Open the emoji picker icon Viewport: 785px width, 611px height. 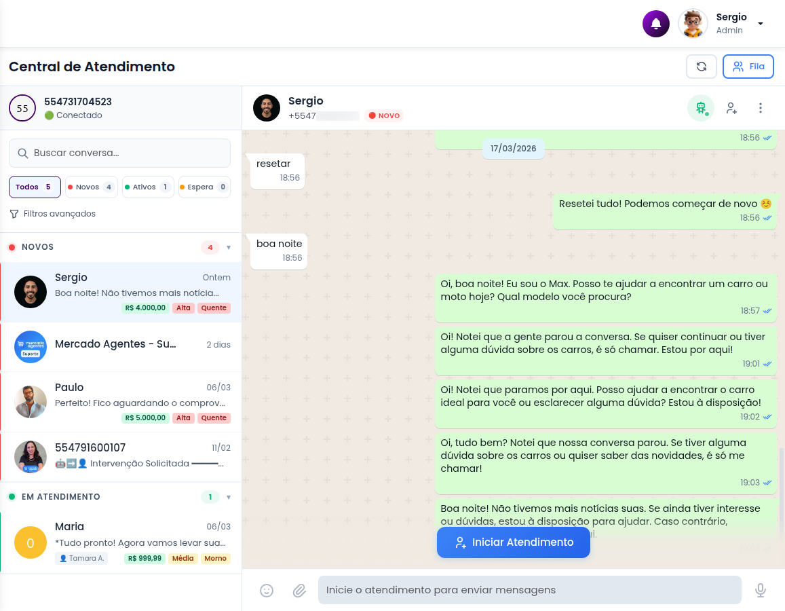267,591
